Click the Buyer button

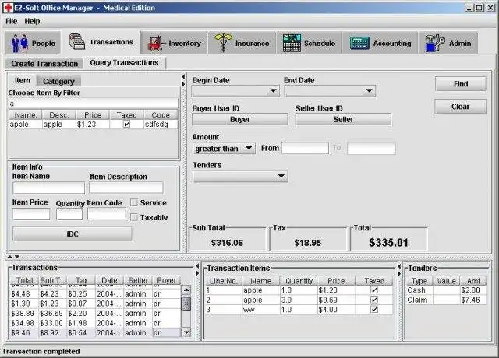coord(240,119)
